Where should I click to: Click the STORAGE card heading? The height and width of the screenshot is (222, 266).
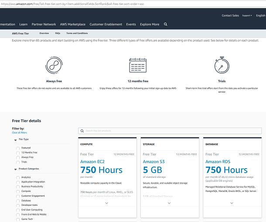click(149, 144)
